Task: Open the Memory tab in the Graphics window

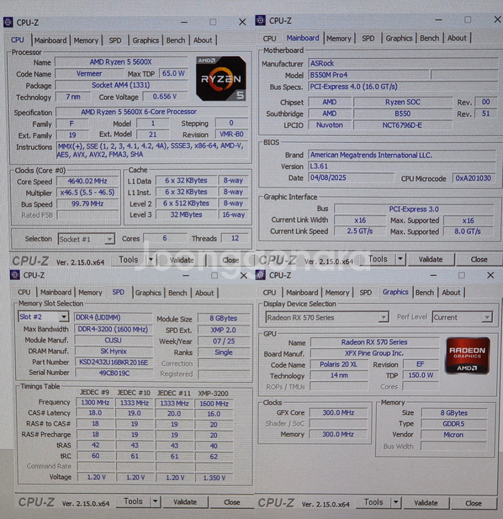Action: click(337, 293)
